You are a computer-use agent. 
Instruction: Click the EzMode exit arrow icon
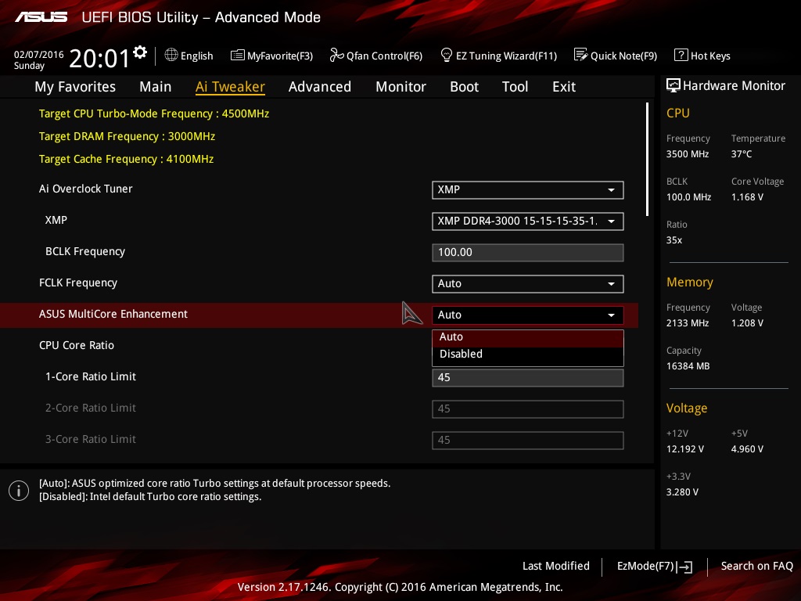click(685, 567)
